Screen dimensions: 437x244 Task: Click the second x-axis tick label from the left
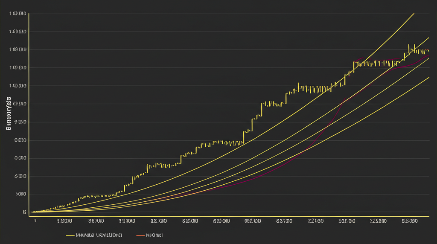[64, 221]
